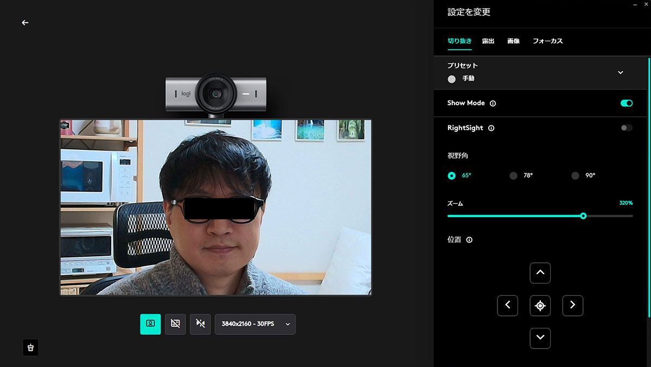Select the 78° field of view

pyautogui.click(x=513, y=176)
